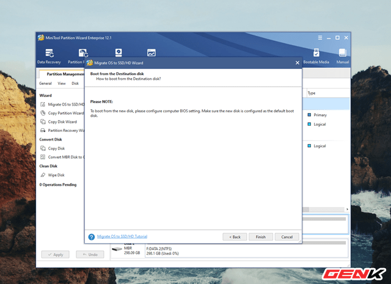This screenshot has width=391, height=284.
Task: Click the Space Analyzer toolbar icon
Action: point(151,53)
